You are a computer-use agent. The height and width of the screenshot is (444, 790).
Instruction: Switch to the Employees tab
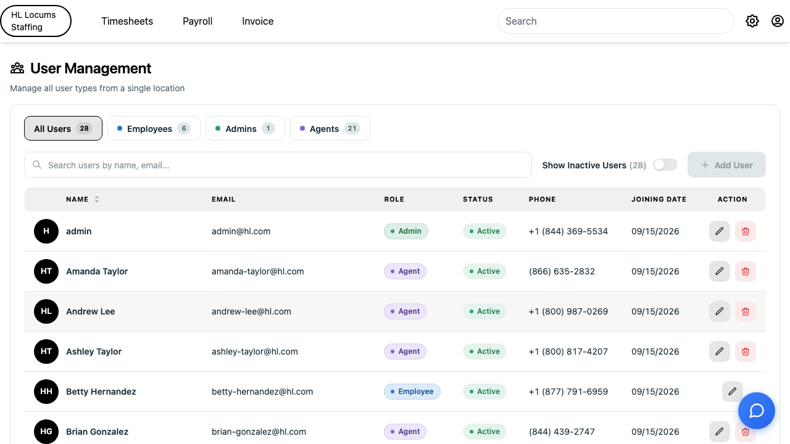point(154,128)
